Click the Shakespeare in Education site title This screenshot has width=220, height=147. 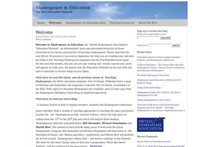coord(63,8)
